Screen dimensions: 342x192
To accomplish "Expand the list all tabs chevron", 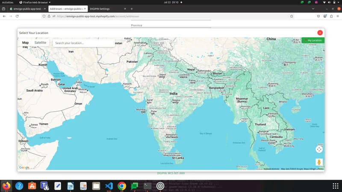I will pyautogui.click(x=313, y=9).
